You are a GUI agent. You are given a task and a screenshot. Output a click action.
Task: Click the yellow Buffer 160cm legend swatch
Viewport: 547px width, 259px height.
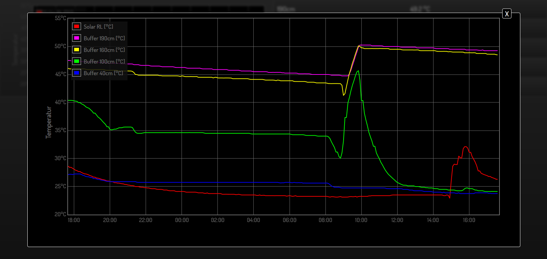pos(77,50)
